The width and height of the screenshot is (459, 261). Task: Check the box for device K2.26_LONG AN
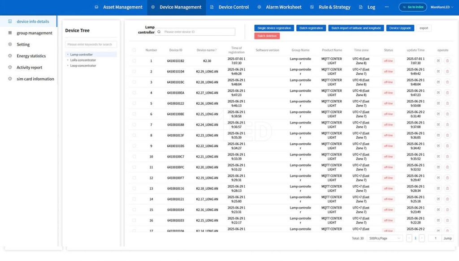point(134,103)
